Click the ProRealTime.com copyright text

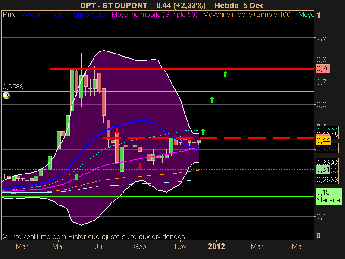pyautogui.click(x=94, y=237)
